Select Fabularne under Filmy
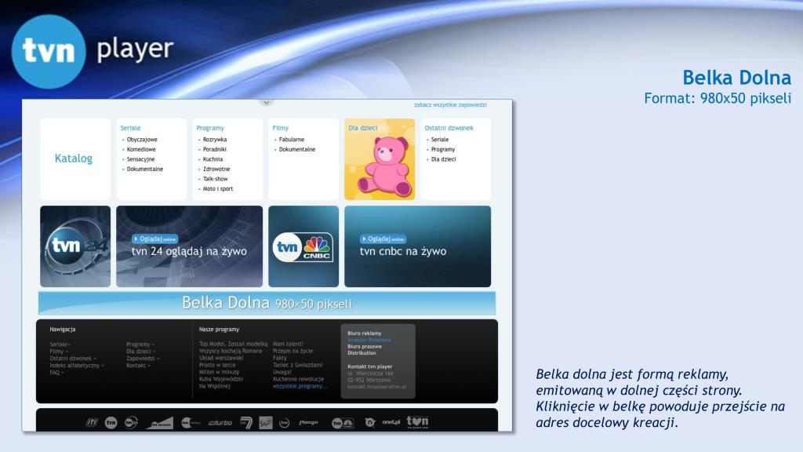 coord(292,140)
